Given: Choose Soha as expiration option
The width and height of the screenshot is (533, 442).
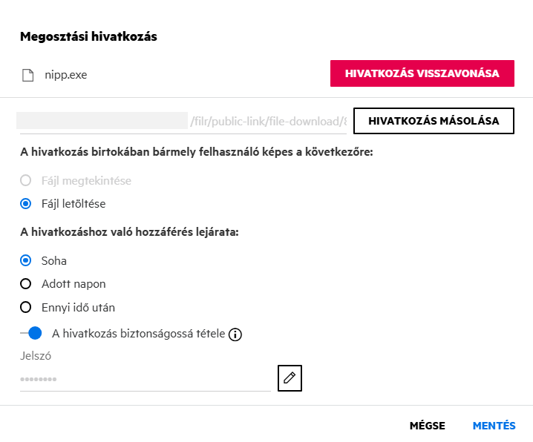Looking at the screenshot, I should [26, 260].
